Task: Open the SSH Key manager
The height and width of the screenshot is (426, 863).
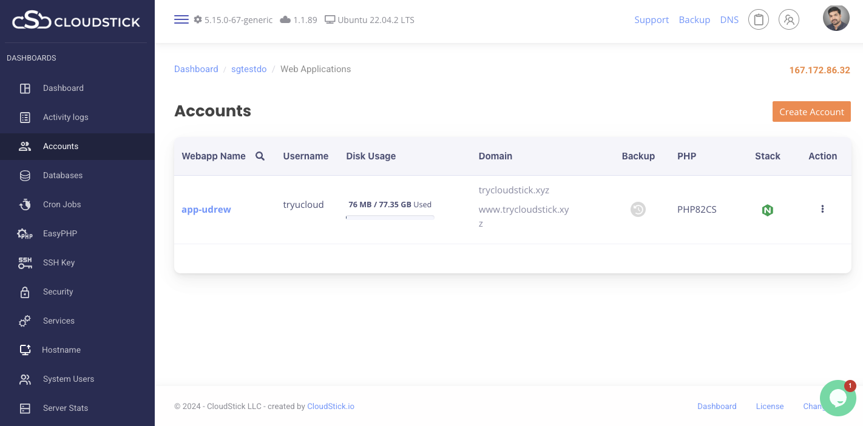Action: (x=58, y=262)
